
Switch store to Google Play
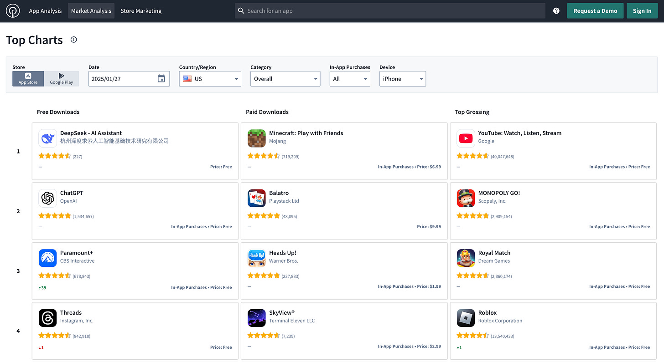pos(62,79)
